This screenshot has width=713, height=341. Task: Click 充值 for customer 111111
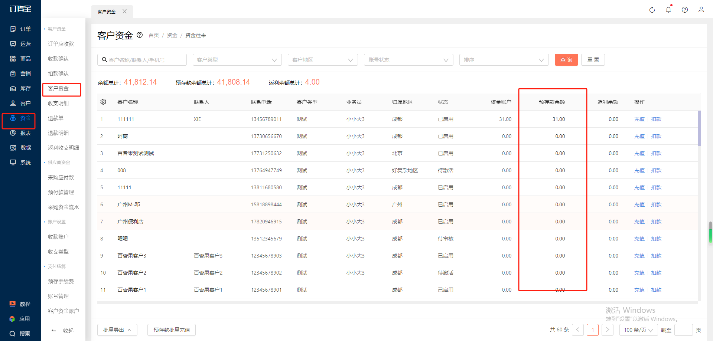(x=639, y=119)
